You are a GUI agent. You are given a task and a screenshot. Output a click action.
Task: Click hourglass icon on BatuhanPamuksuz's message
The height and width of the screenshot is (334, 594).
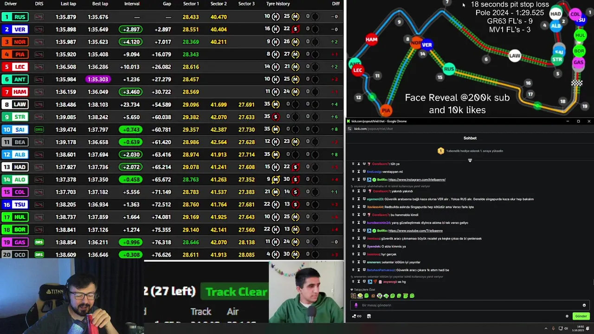358,270
